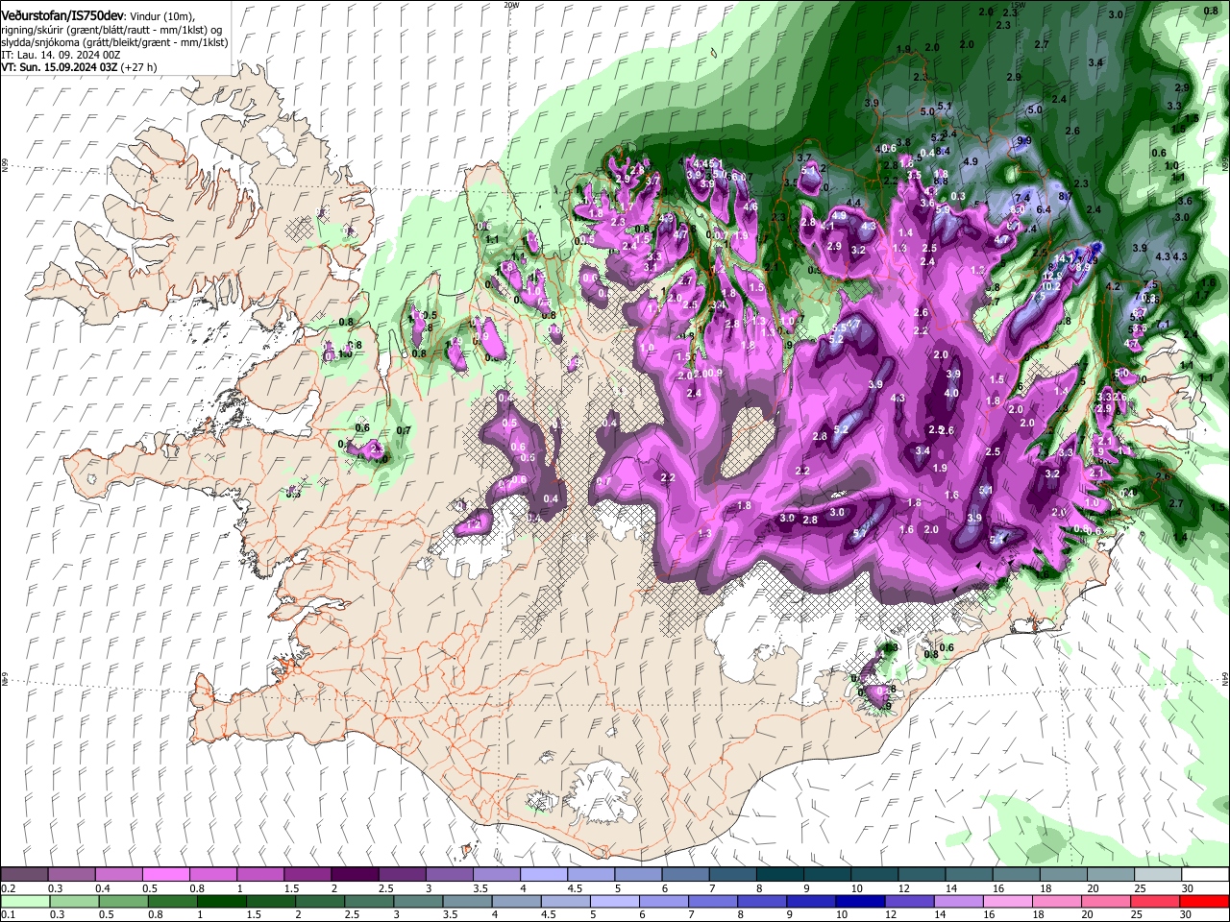Click the '30' label under the white snow swatch
Screen dimensions: 1230x922
pyautogui.click(x=1187, y=888)
